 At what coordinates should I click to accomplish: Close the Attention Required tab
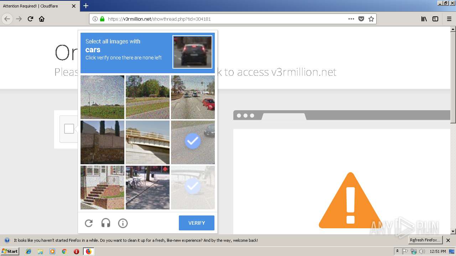click(74, 6)
